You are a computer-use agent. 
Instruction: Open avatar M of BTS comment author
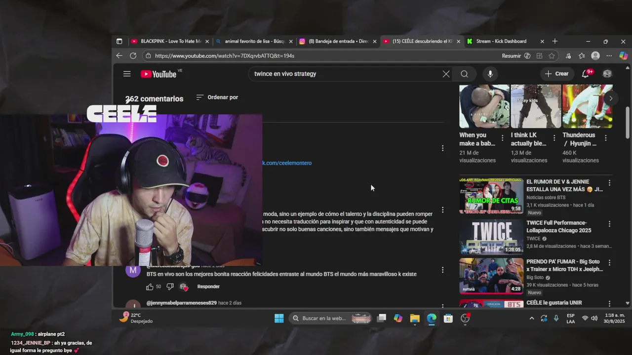point(133,271)
